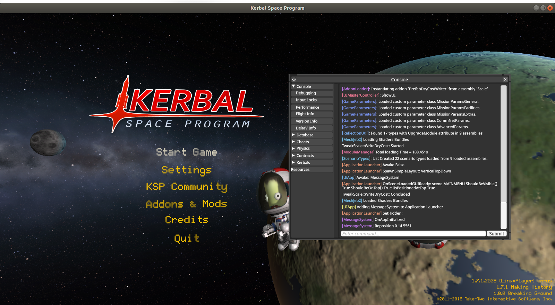The width and height of the screenshot is (555, 305).
Task: Open Addons & Mods menu item
Action: point(186,204)
